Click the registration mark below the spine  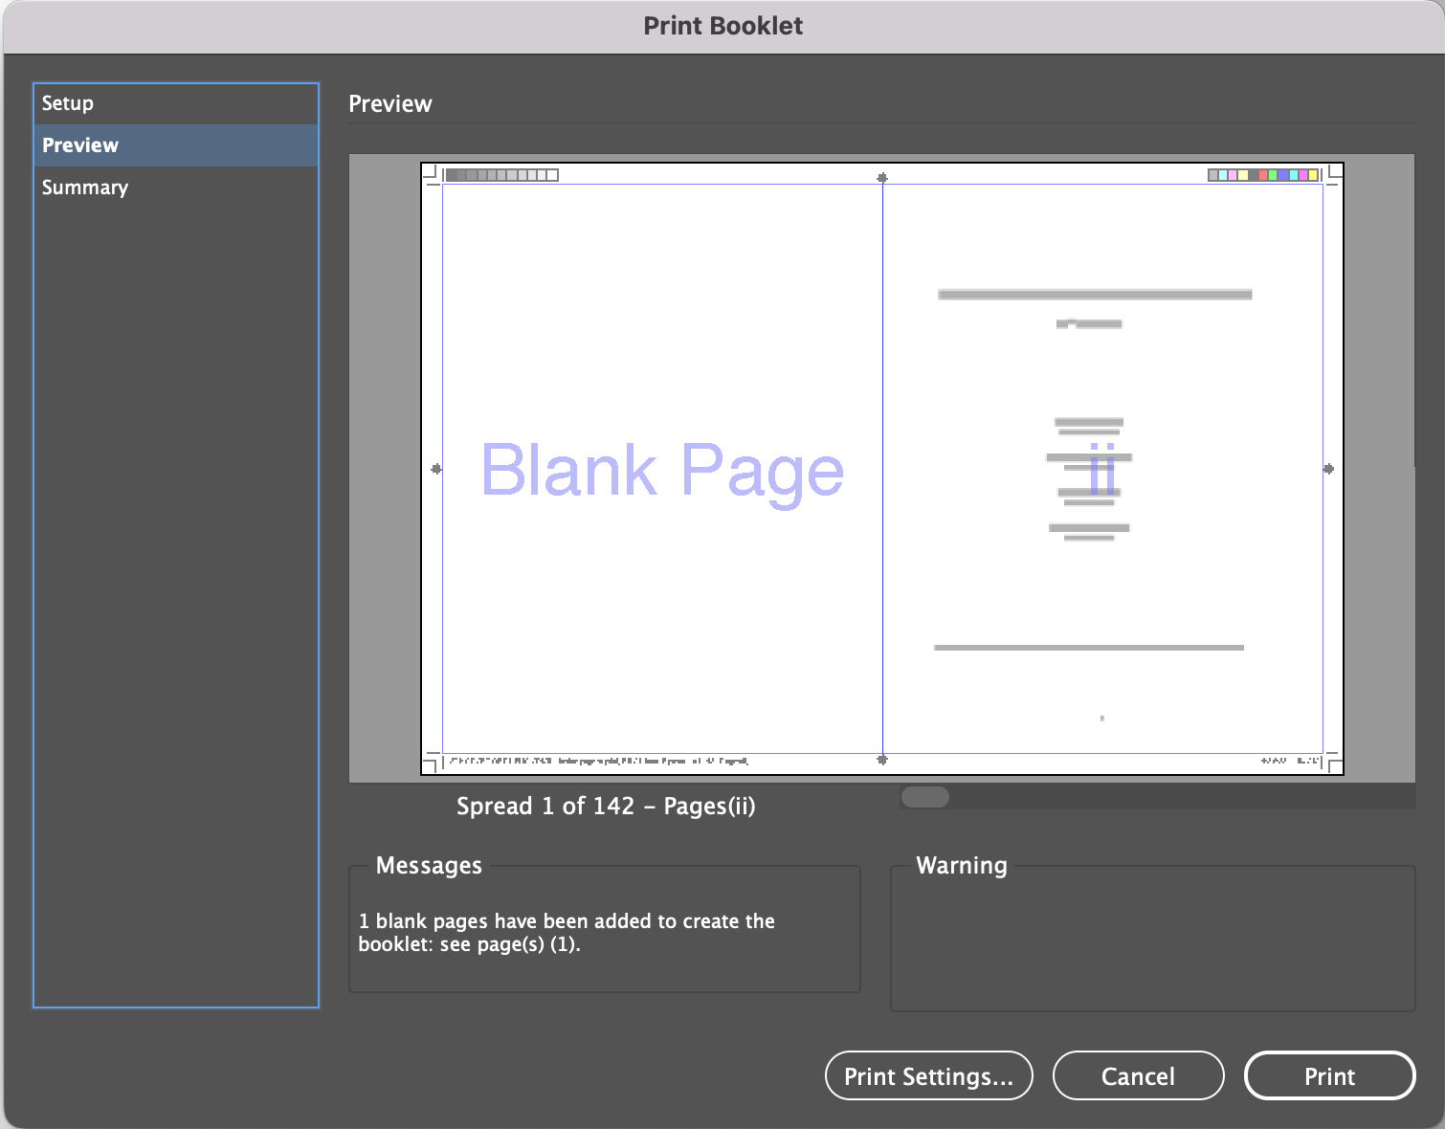tap(882, 759)
